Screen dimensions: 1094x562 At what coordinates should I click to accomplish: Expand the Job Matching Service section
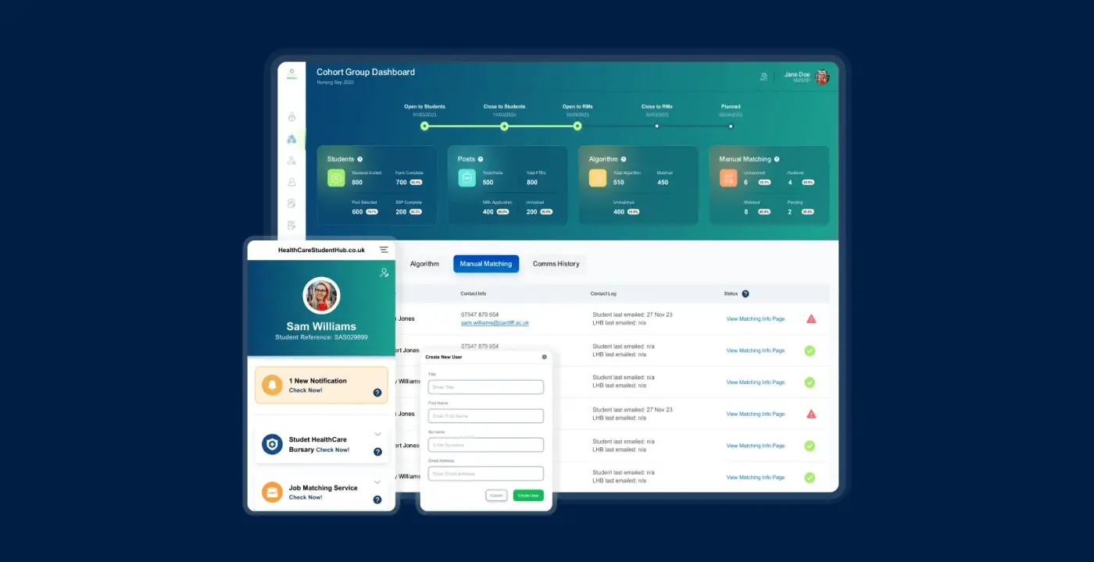[x=377, y=480]
